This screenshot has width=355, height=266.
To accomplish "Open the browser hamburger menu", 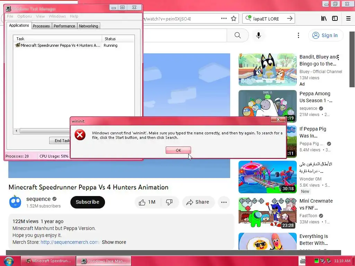I will (x=348, y=19).
